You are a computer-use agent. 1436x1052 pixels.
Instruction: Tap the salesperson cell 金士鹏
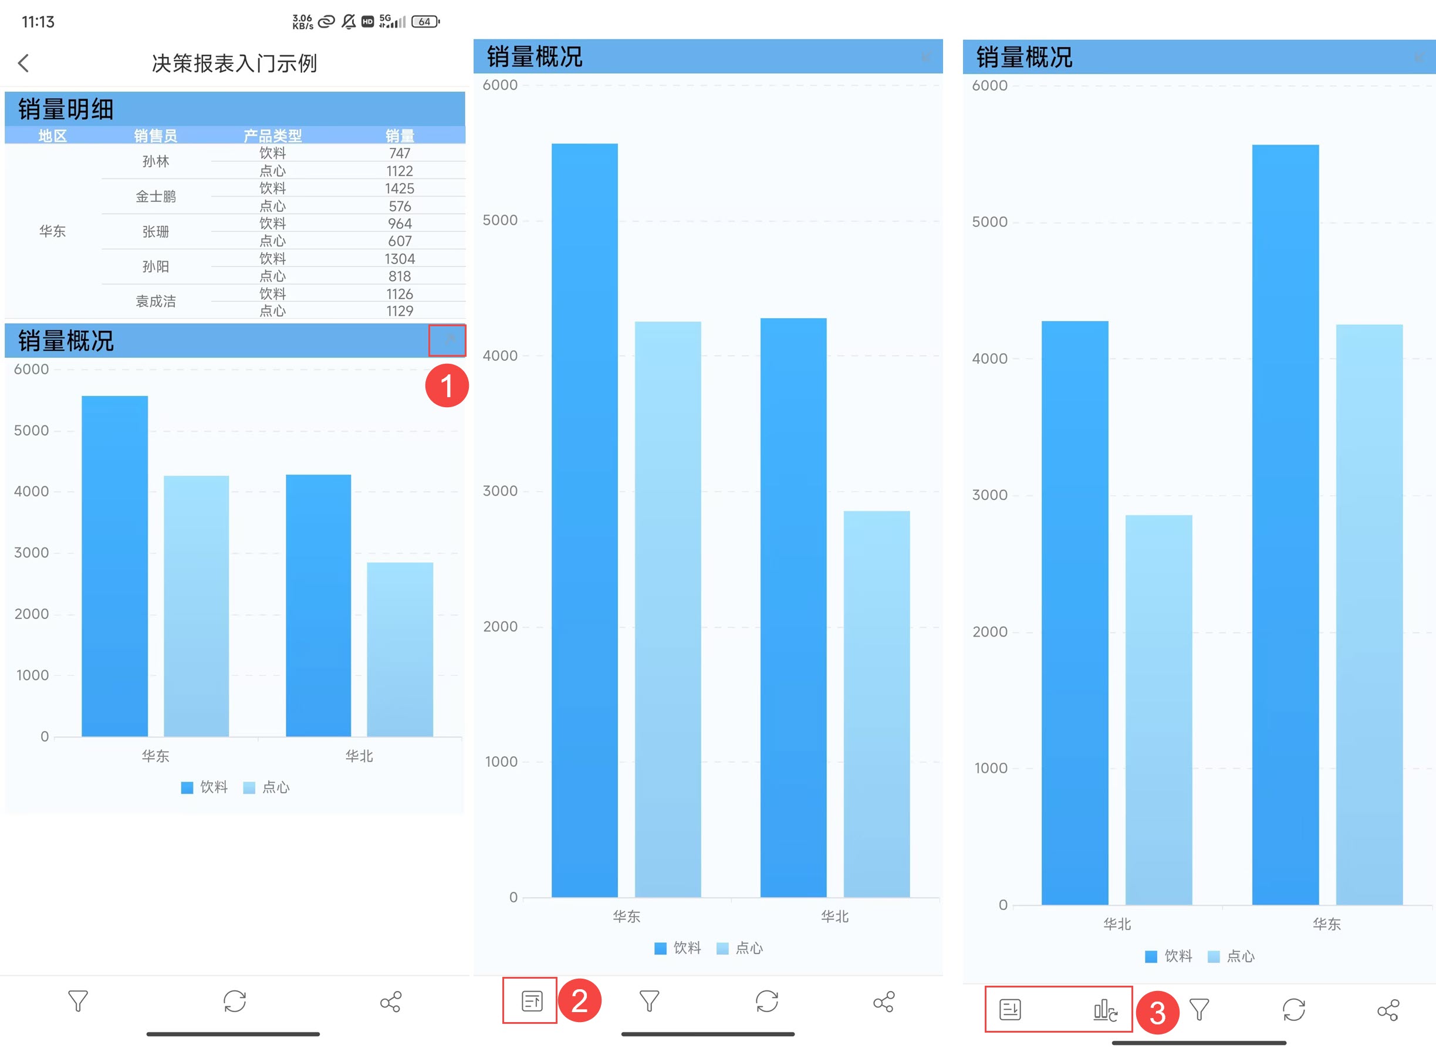(x=156, y=196)
